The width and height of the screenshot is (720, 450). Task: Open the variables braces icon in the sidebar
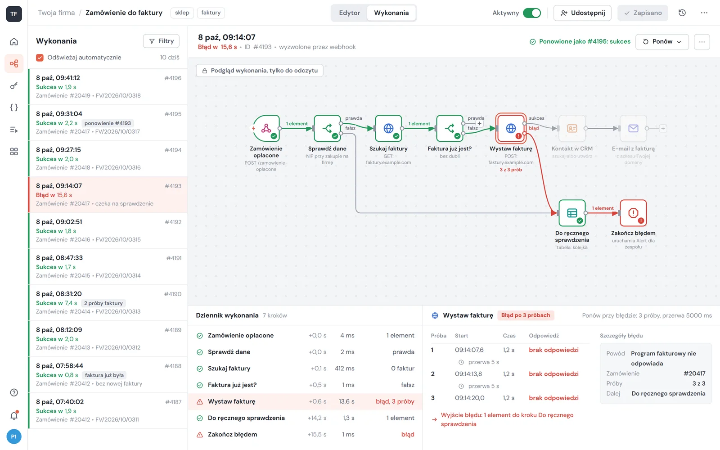[14, 108]
